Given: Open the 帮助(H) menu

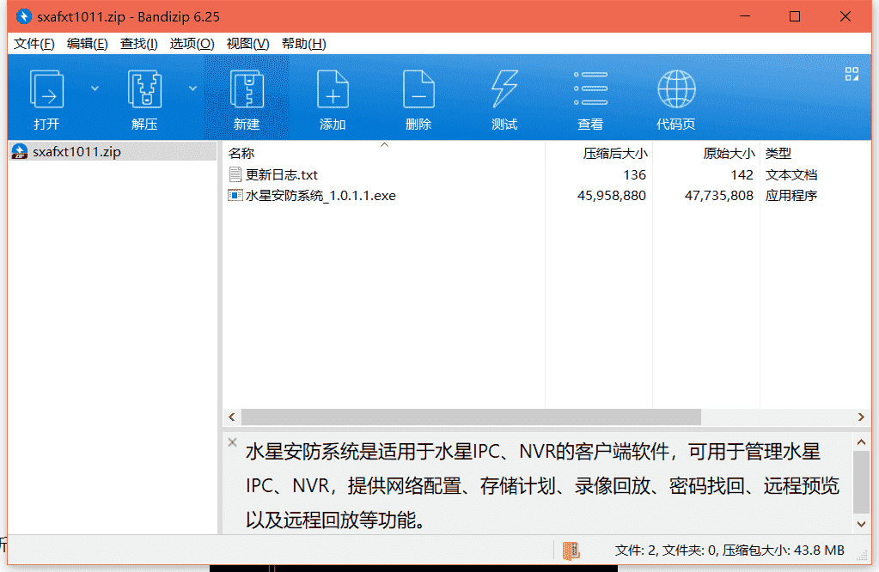Looking at the screenshot, I should click(303, 44).
